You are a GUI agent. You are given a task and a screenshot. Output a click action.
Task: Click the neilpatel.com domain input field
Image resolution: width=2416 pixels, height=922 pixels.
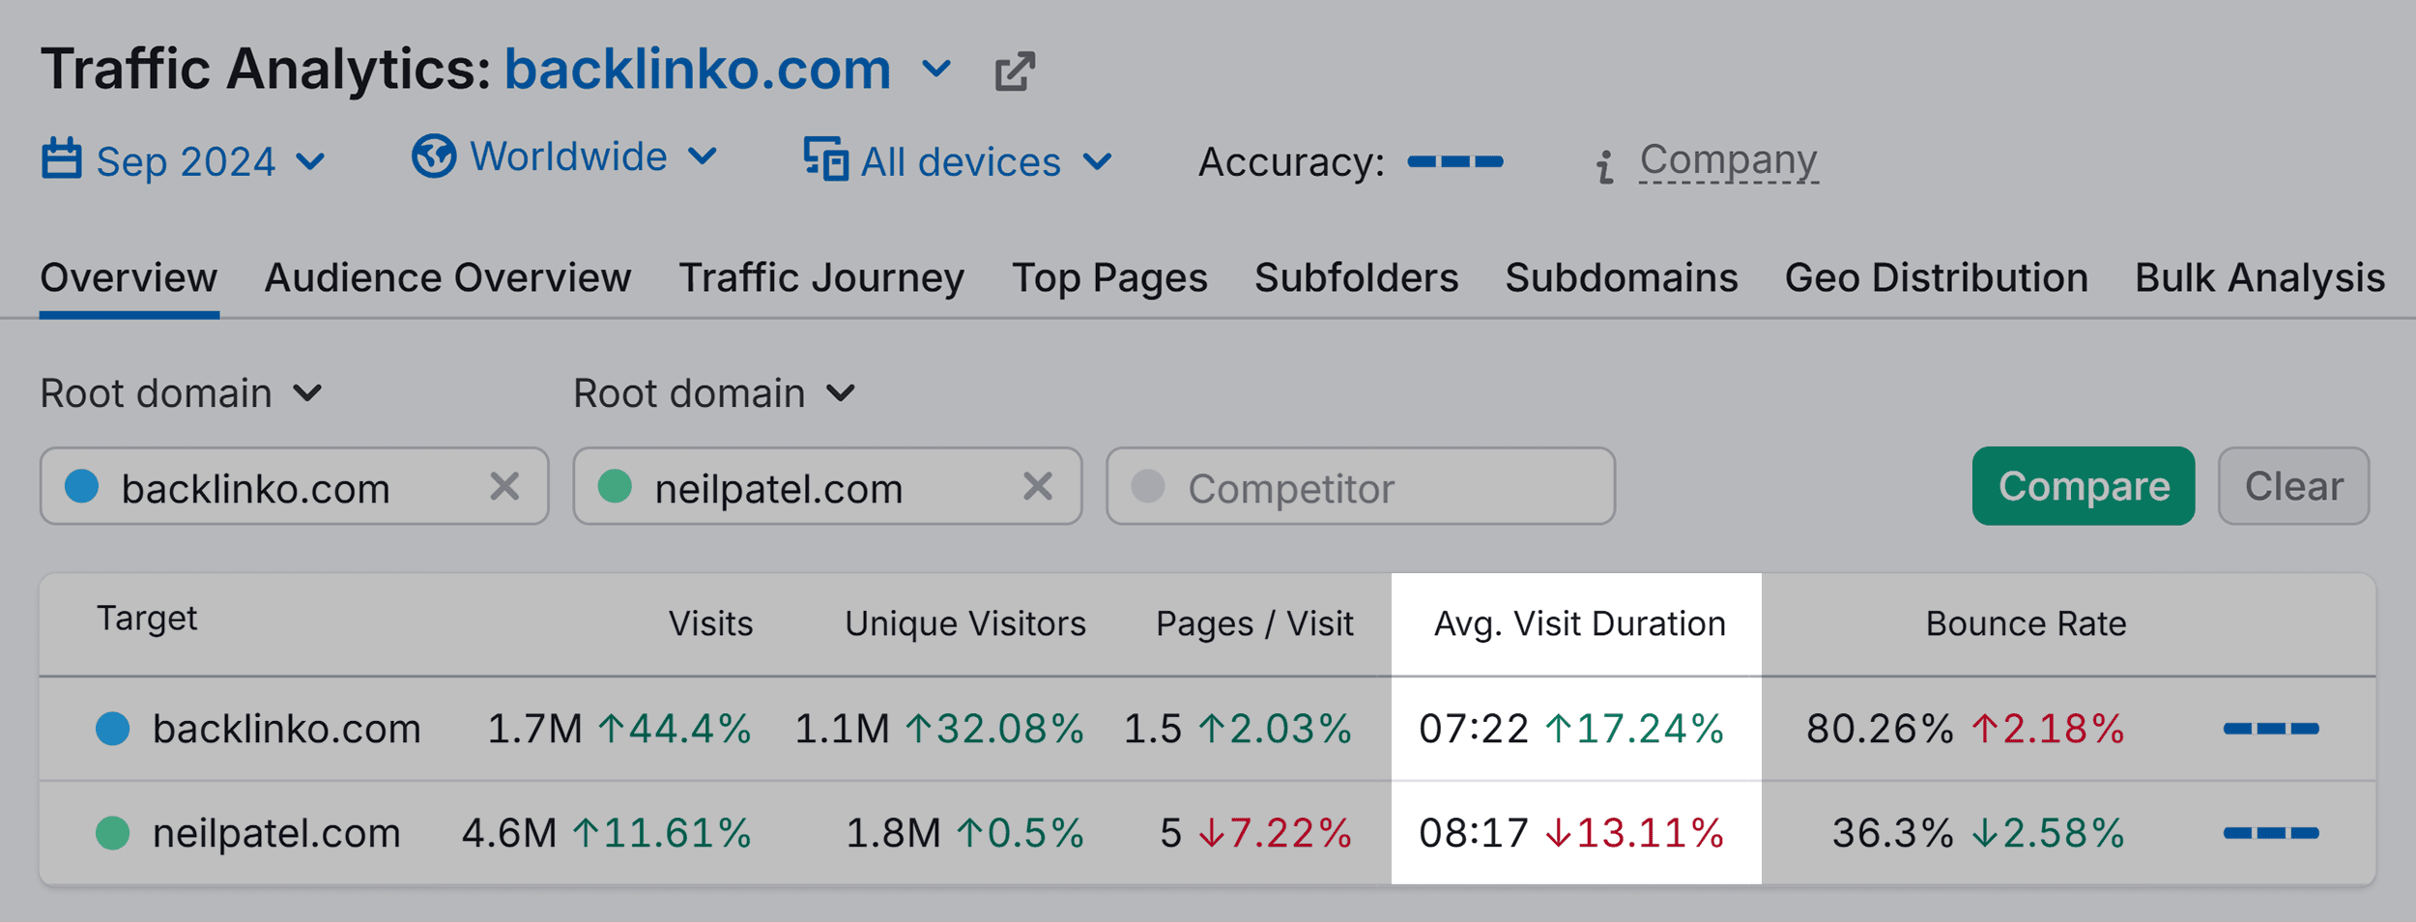point(827,486)
